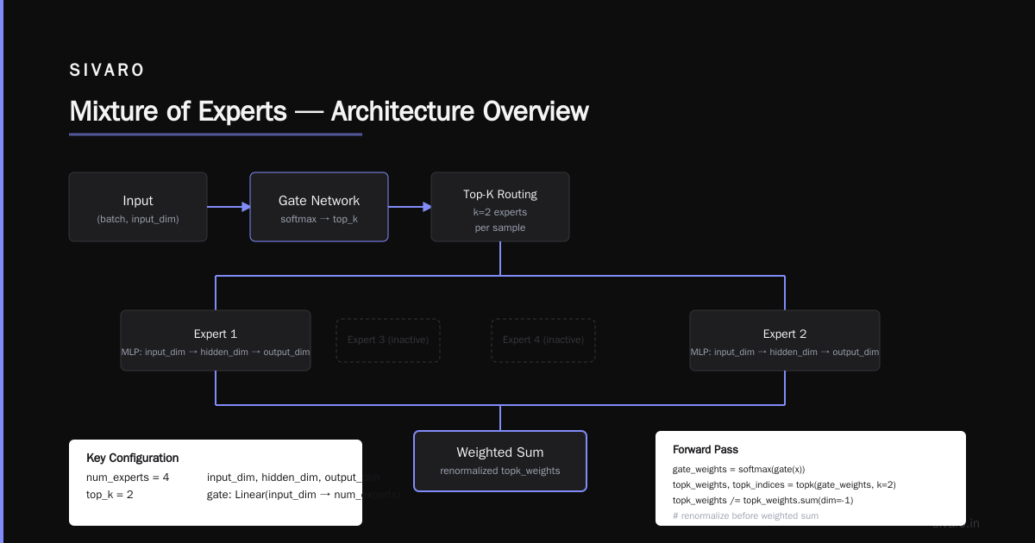Screen dimensions: 1035x543
Task: Open the Key Configuration card
Action: click(216, 483)
